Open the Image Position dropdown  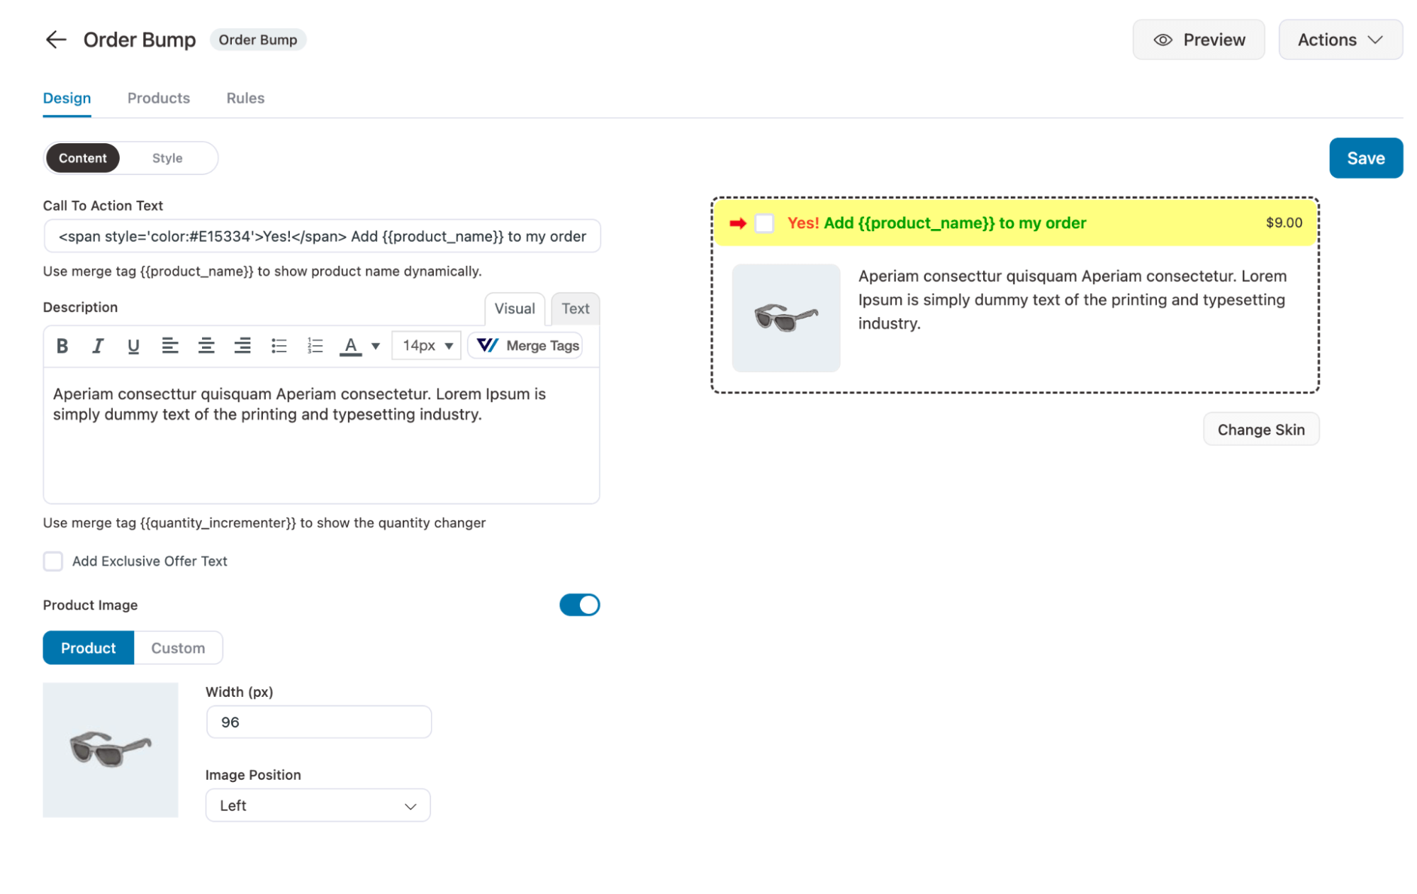318,805
